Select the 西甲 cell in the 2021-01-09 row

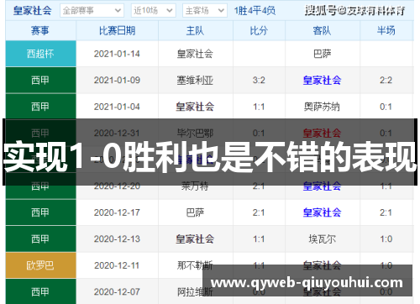40,80
